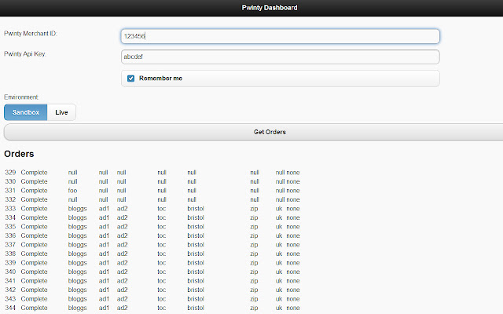
Task: Click 'bristol' in order 341 row
Action: click(x=196, y=280)
